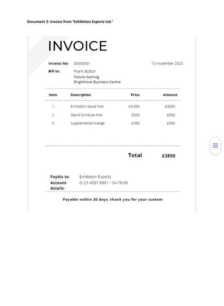Click the total amount £3850
This screenshot has height=306, width=224.
168,156
